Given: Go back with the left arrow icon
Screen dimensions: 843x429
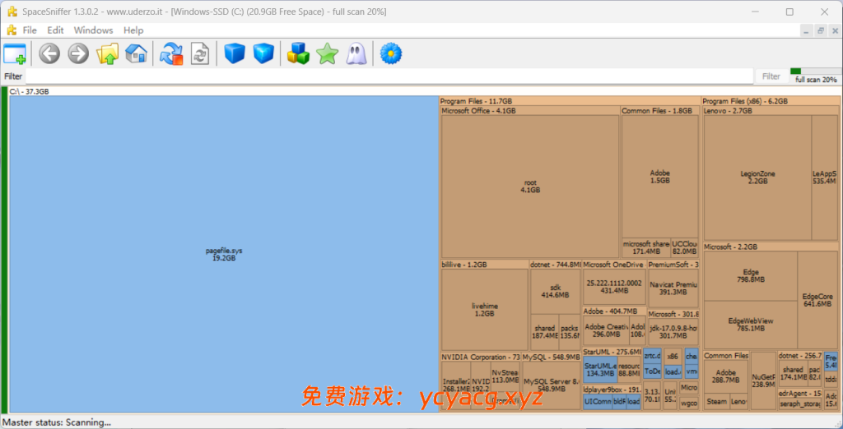Looking at the screenshot, I should click(x=49, y=54).
